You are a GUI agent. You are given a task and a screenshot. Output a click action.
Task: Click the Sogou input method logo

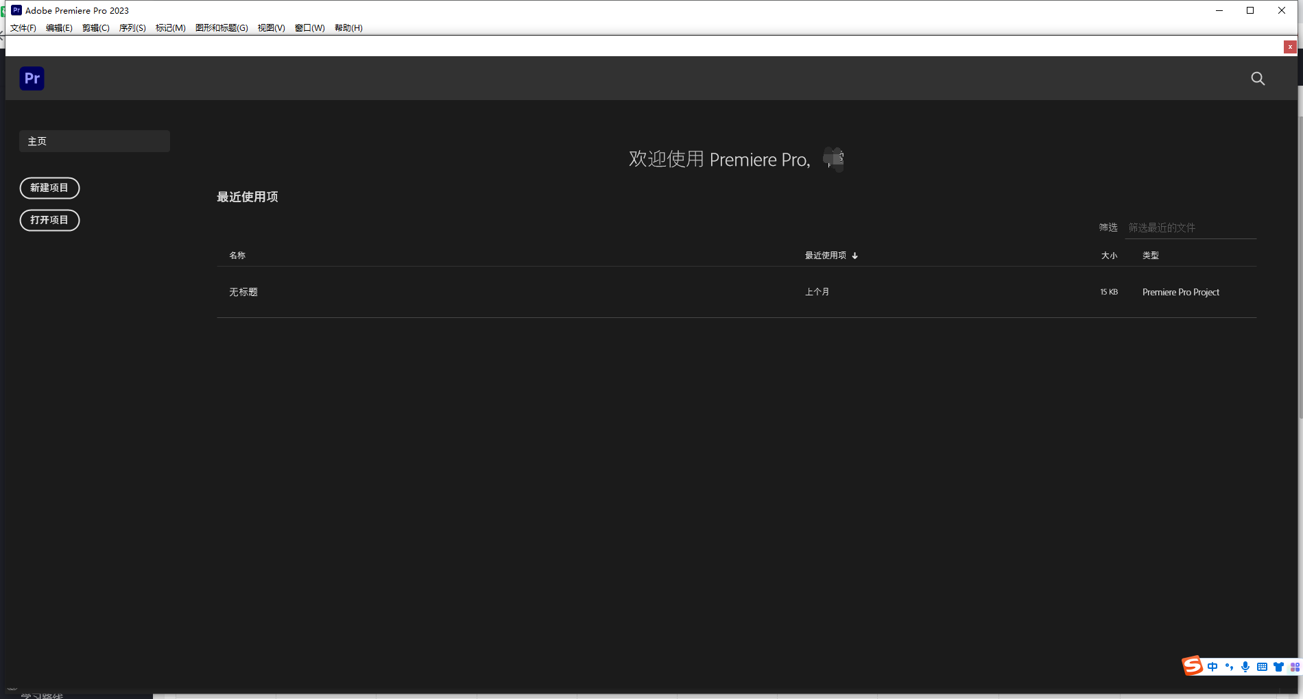pos(1192,665)
